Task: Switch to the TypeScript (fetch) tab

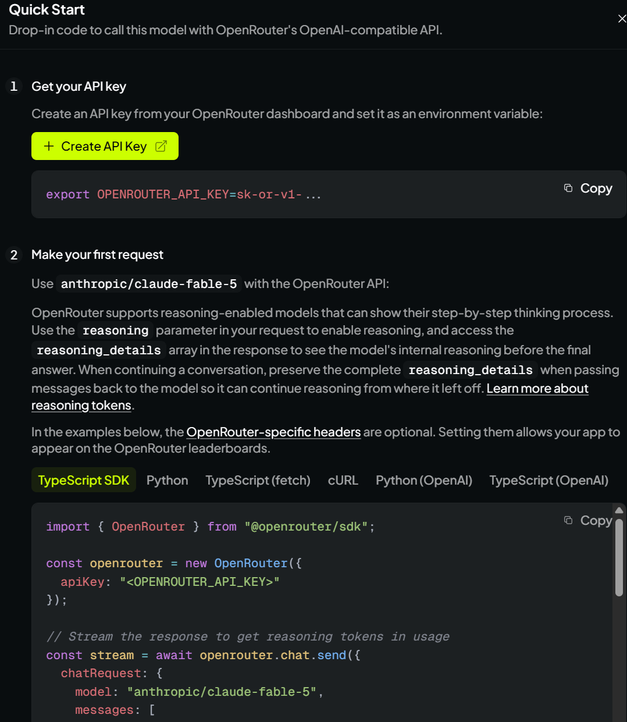Action: tap(258, 480)
